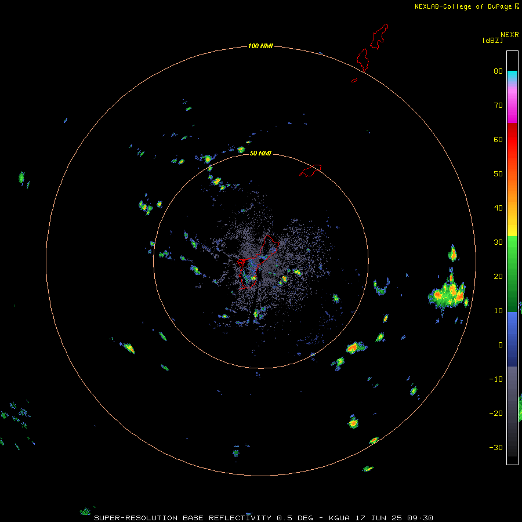Click the 50 NMI range ring label
Image resolution: width=522 pixels, height=522 pixels.
[x=260, y=154]
